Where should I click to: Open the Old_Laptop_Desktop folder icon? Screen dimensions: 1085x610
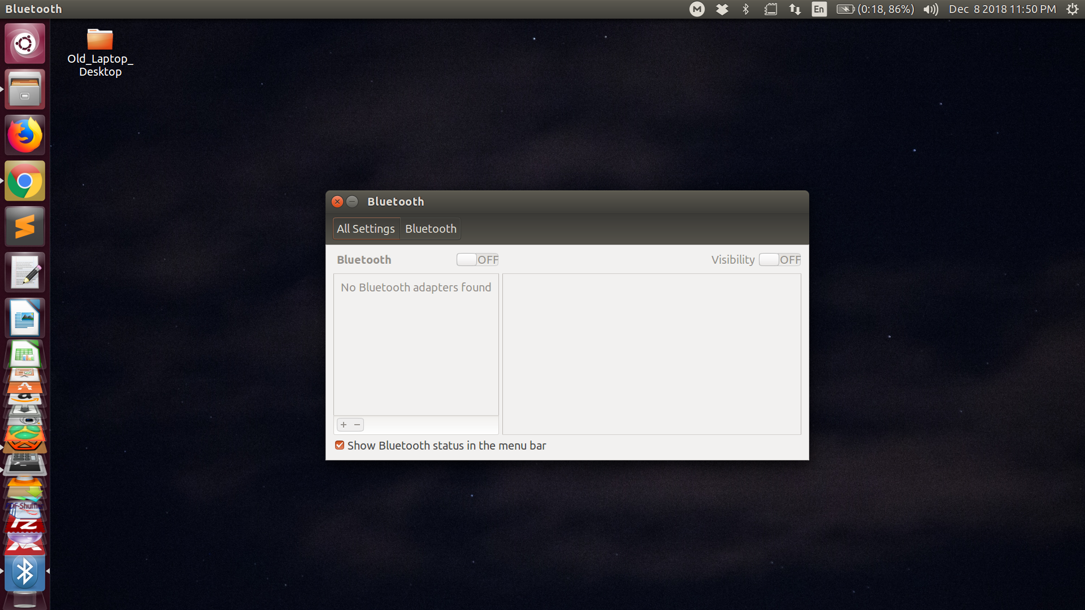(100, 53)
